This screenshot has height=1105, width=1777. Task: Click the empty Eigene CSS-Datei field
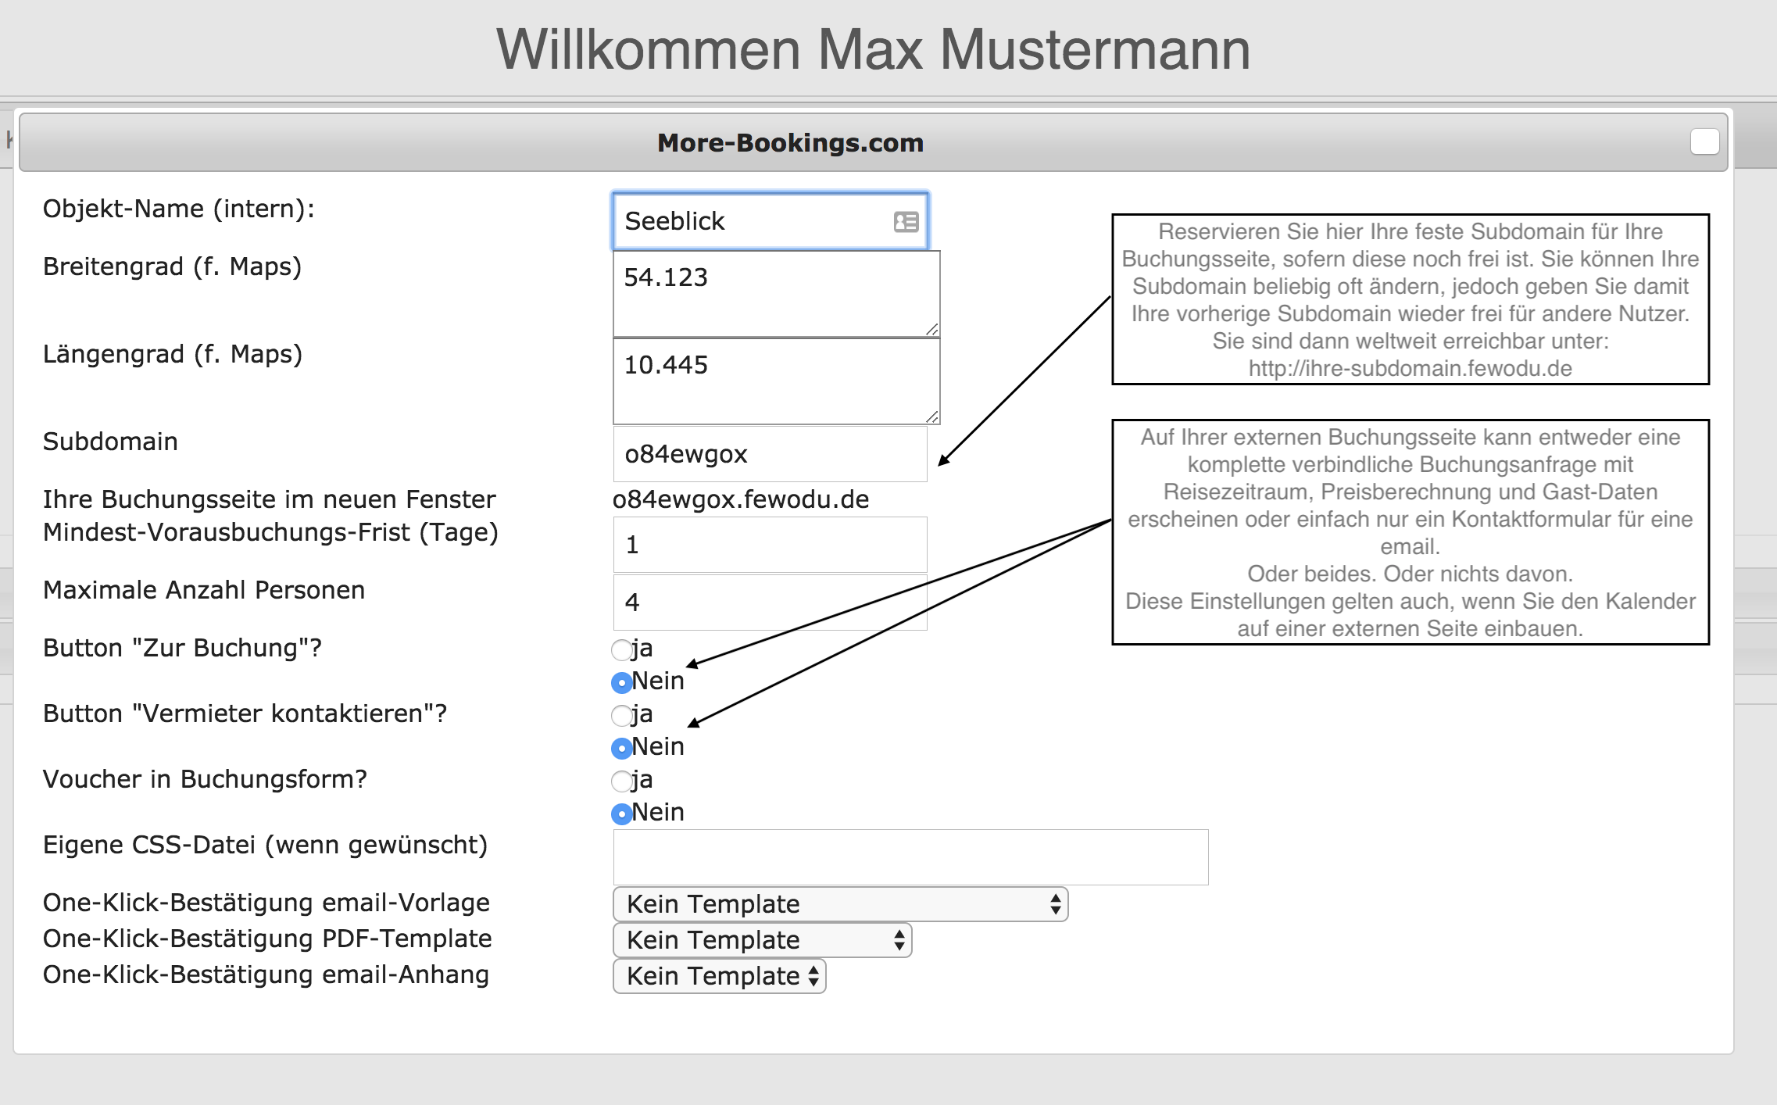coord(911,857)
